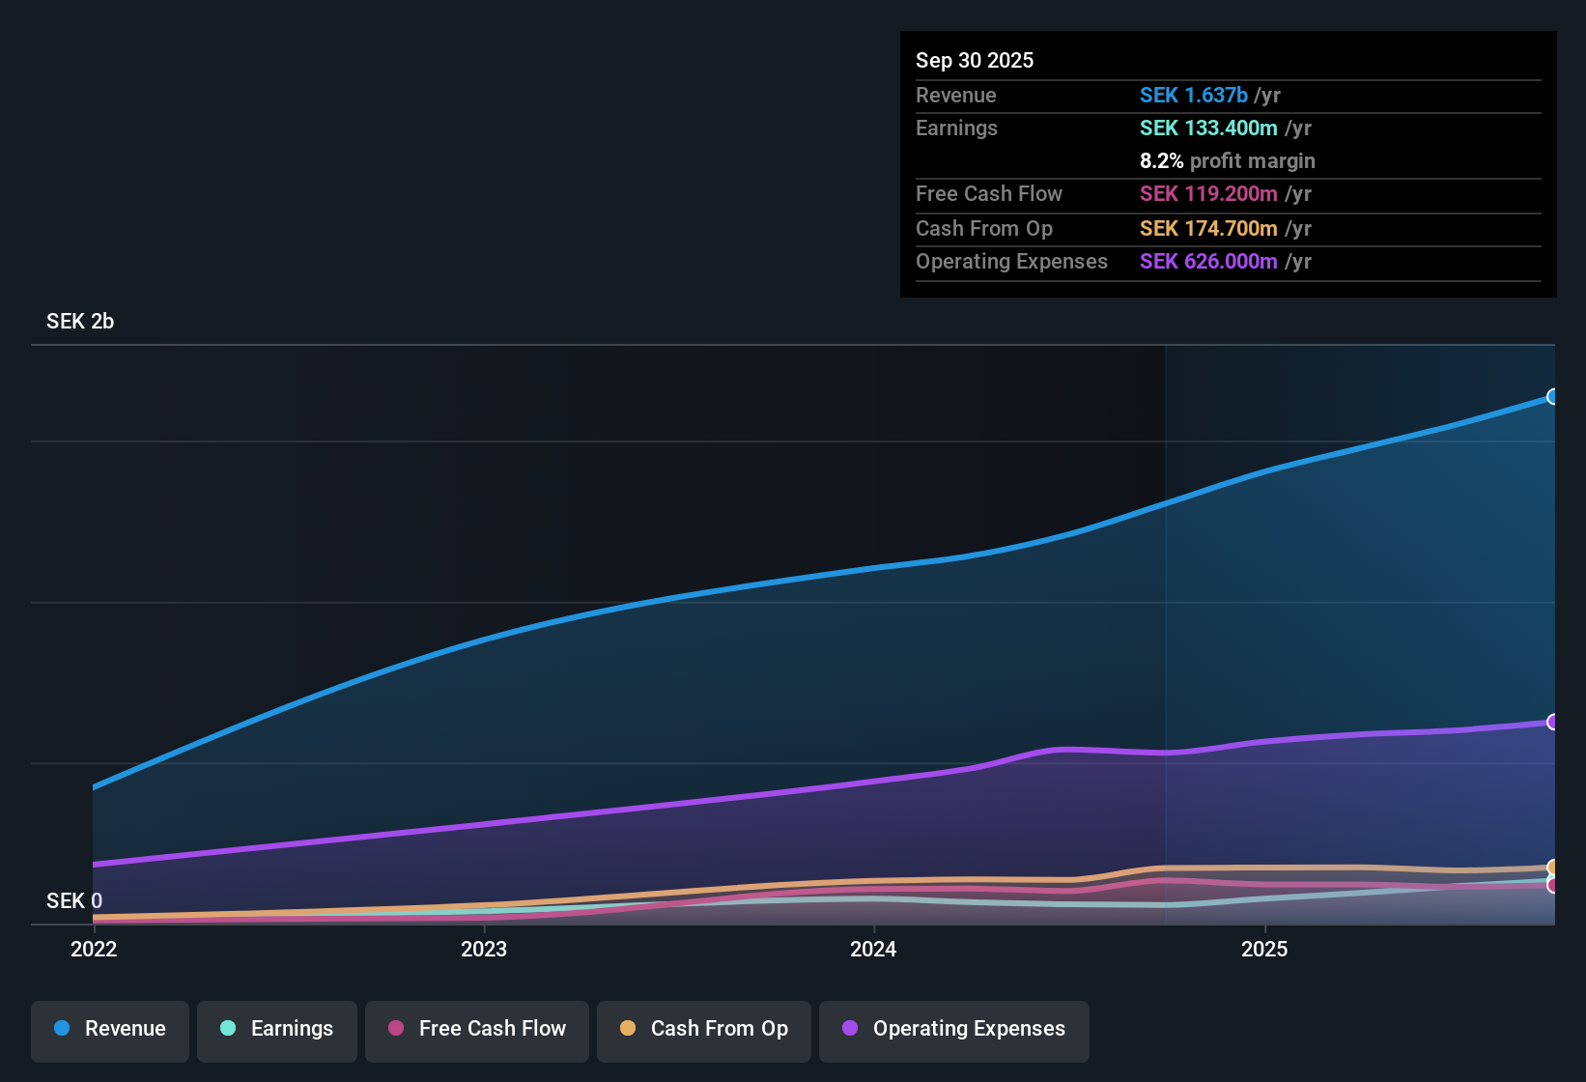This screenshot has width=1586, height=1082.
Task: Click the SEK 1.637b Revenue value
Action: pyautogui.click(x=1195, y=95)
